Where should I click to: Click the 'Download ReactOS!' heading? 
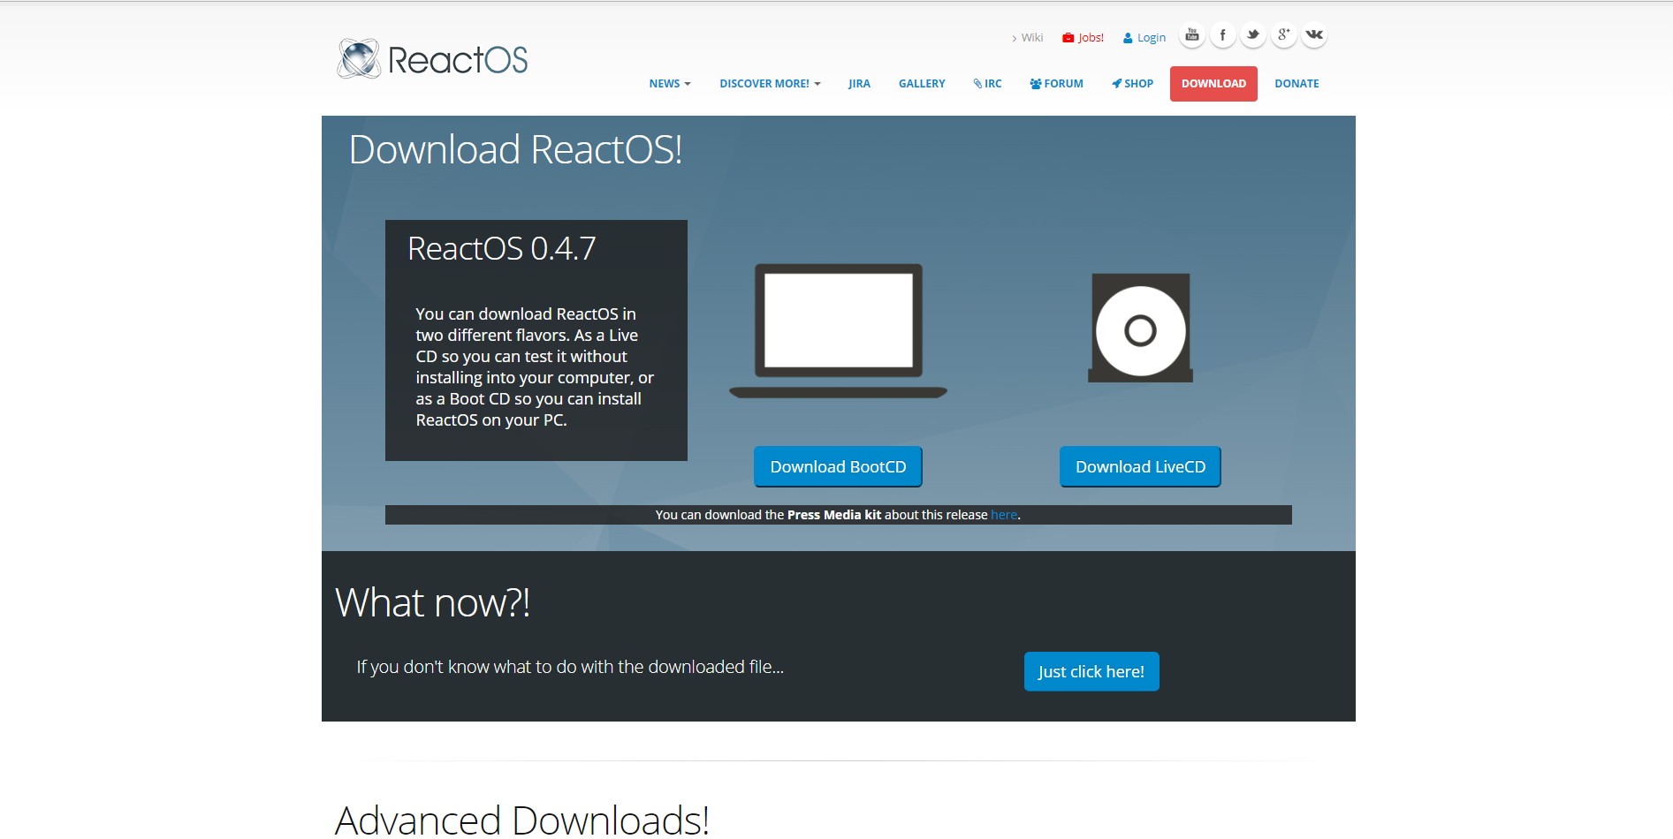[516, 149]
